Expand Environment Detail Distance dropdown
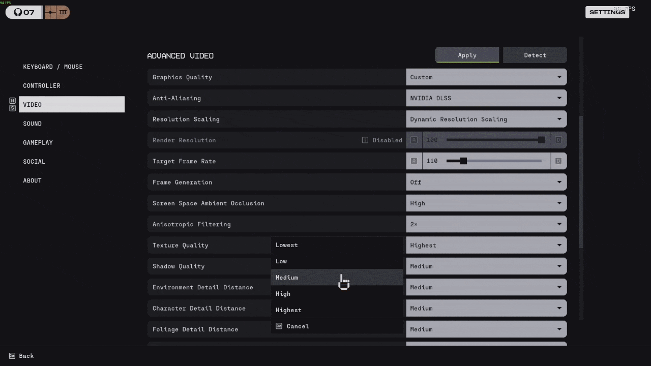Viewport: 651px width, 366px height. point(486,287)
